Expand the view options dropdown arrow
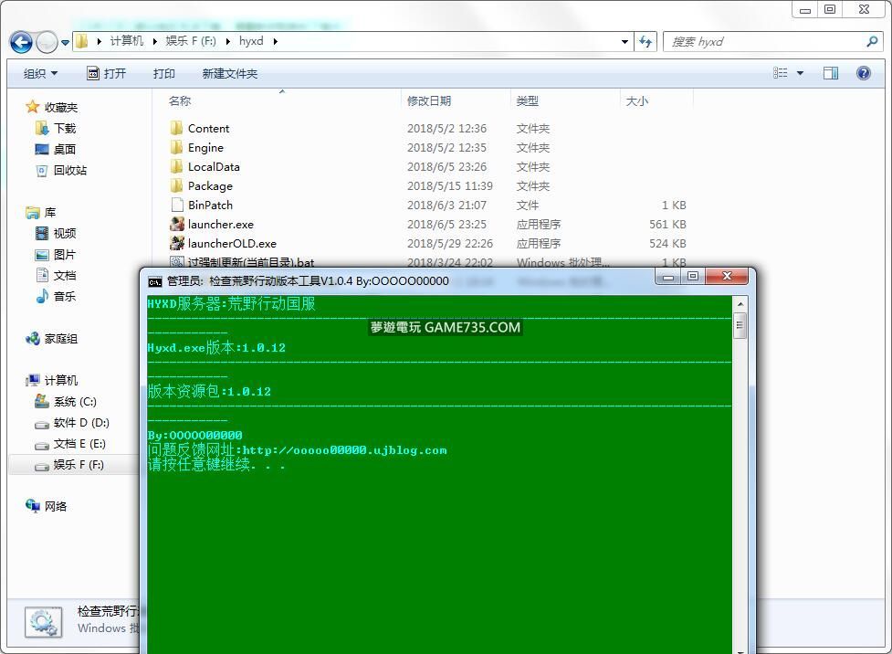 coord(801,73)
